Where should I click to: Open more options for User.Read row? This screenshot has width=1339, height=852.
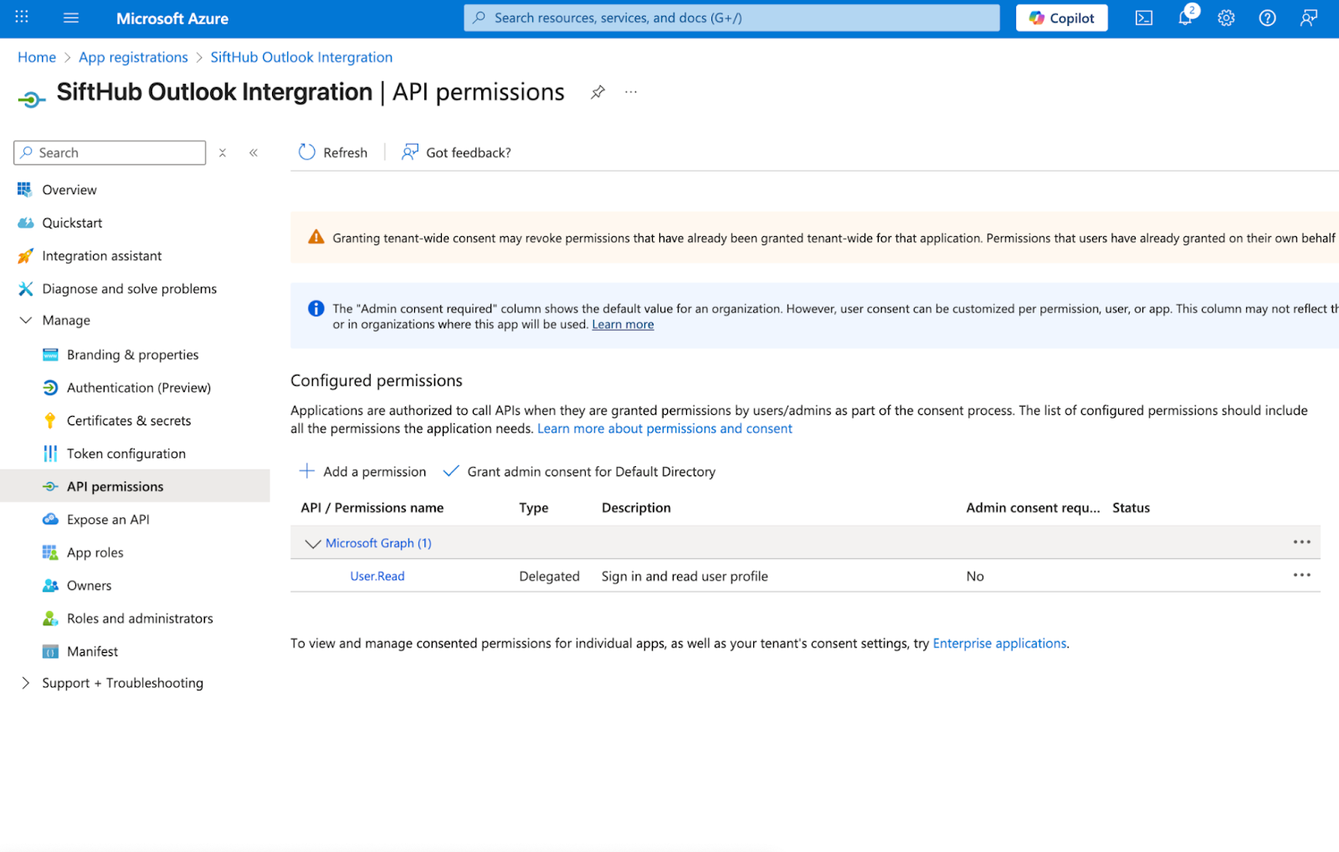click(x=1301, y=576)
